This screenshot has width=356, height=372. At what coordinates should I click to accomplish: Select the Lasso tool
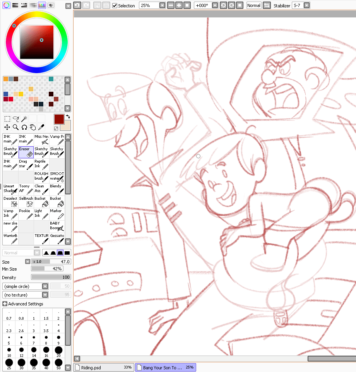[16, 119]
